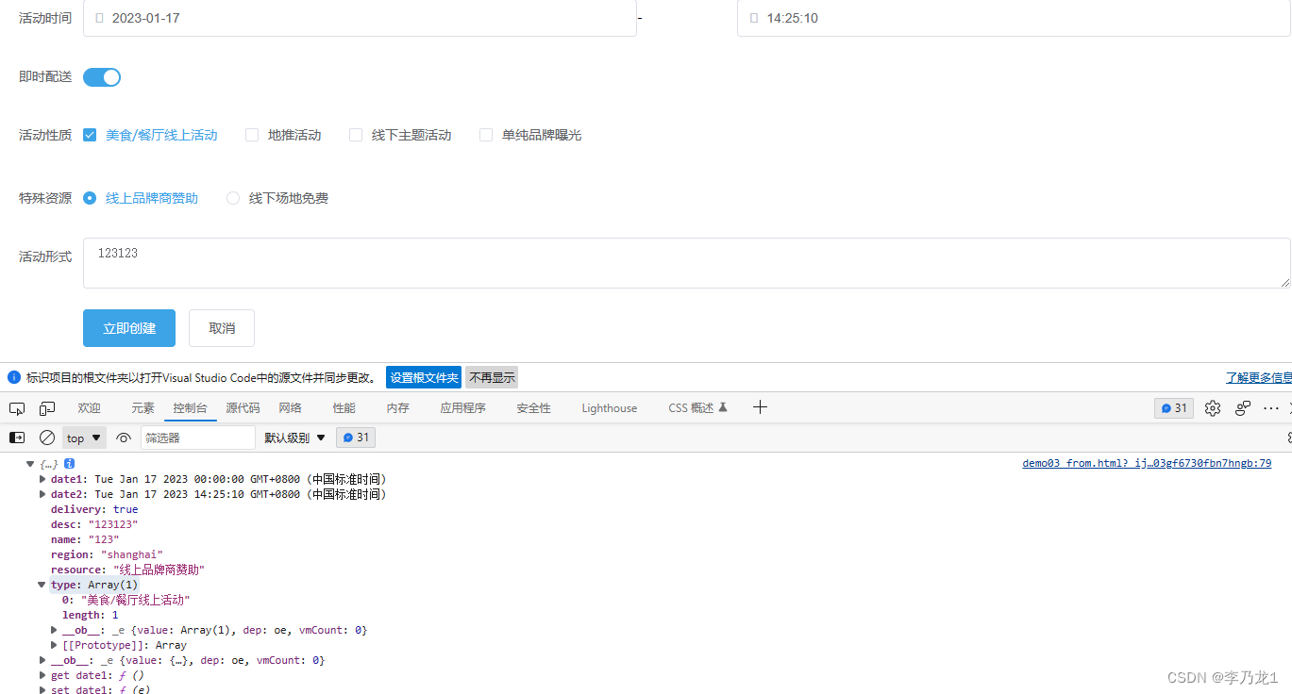Open the more options menu in DevTools

(x=1269, y=407)
